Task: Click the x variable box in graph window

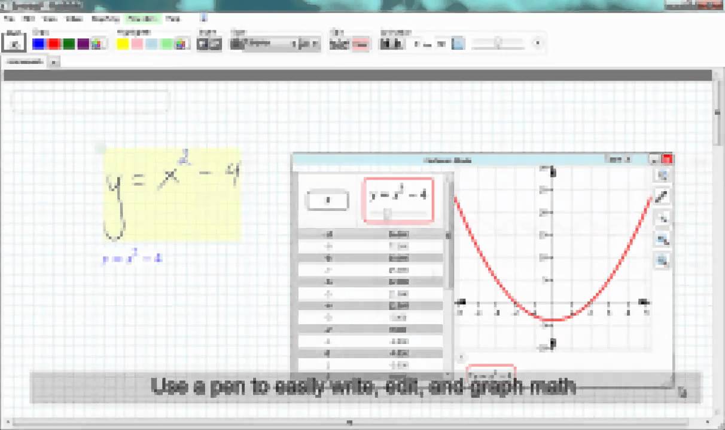Action: tap(327, 201)
